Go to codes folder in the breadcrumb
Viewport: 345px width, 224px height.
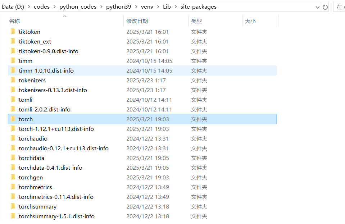pos(42,7)
